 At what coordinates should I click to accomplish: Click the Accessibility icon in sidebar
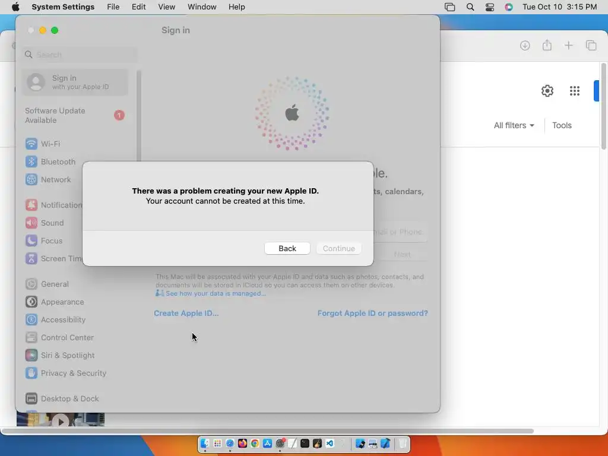31,320
